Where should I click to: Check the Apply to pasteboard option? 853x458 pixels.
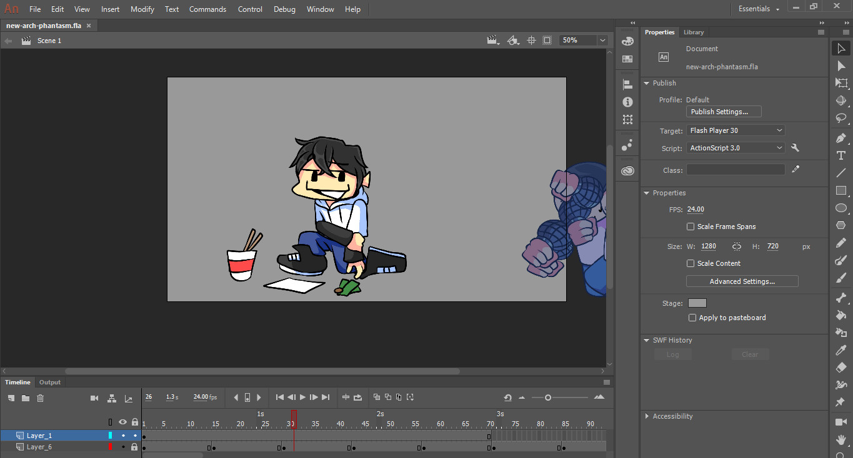pyautogui.click(x=692, y=318)
